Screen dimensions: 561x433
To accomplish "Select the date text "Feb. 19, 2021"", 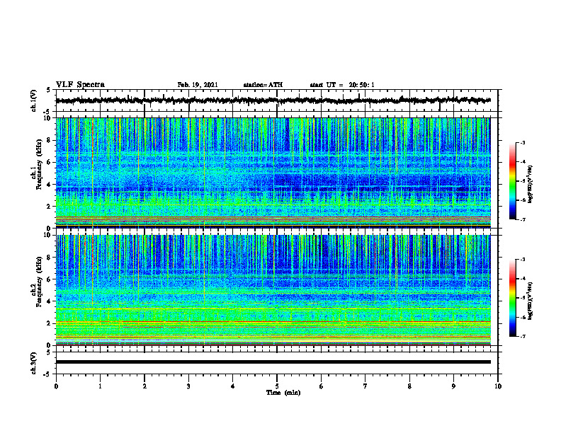I will pyautogui.click(x=198, y=85).
